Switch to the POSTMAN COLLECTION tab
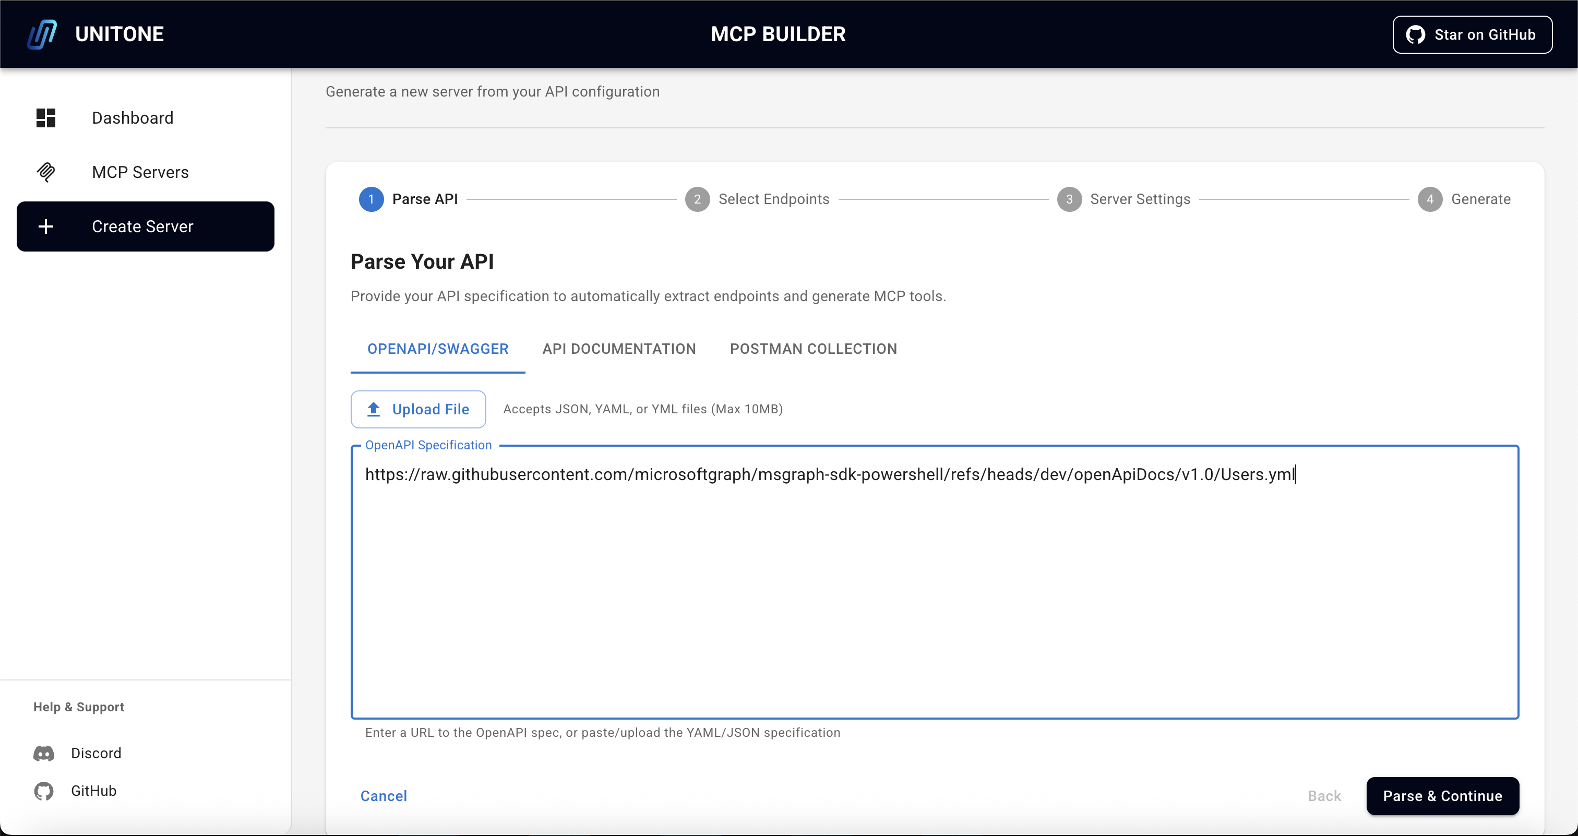The image size is (1578, 836). coord(814,349)
